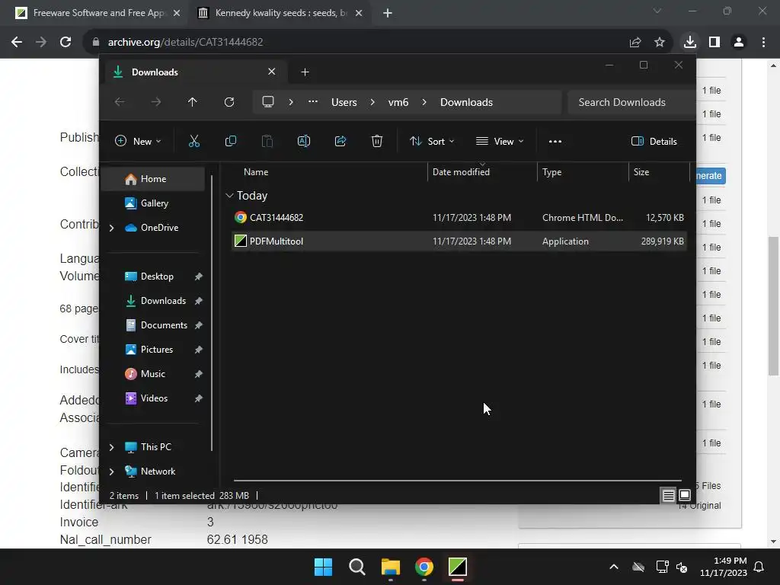The image size is (780, 585).
Task: Open a new Chrome tab
Action: (x=388, y=13)
